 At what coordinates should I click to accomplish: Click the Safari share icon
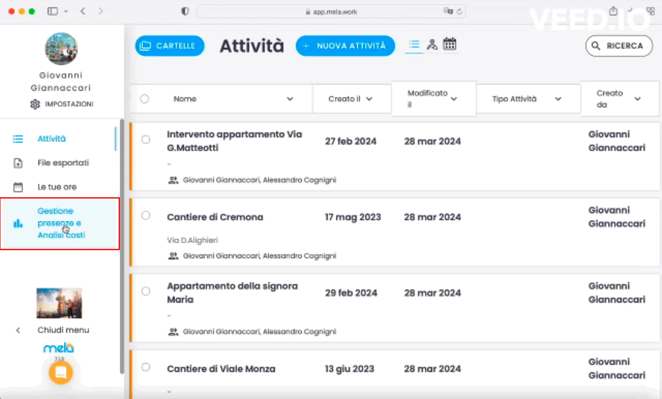[x=613, y=11]
